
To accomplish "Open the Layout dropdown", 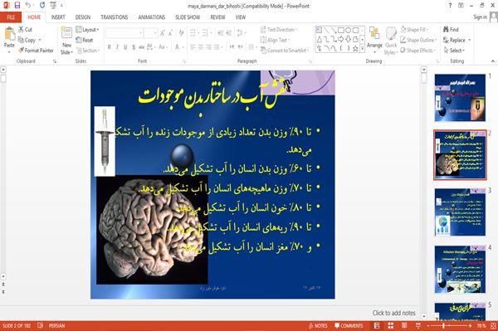I will pyautogui.click(x=87, y=30).
